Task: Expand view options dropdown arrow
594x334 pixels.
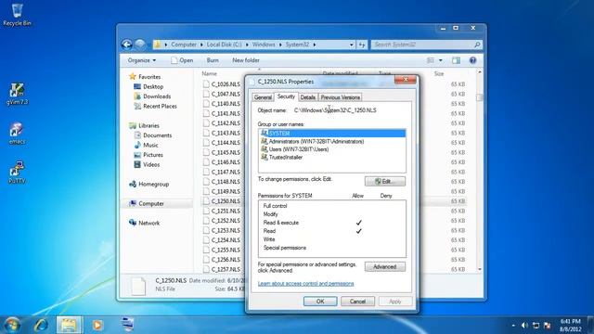Action: pyautogui.click(x=441, y=60)
